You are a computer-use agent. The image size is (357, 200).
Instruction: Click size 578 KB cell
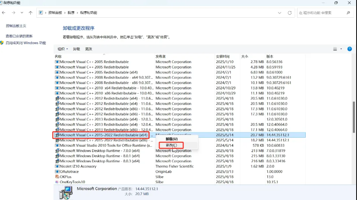coord(258,145)
